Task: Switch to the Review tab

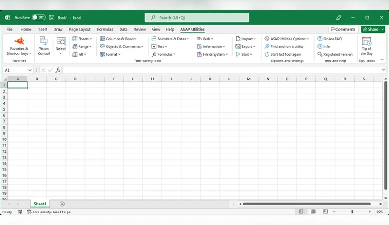Action: pos(140,29)
